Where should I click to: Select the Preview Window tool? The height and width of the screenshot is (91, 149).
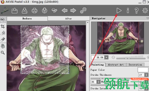click(x=3, y=20)
